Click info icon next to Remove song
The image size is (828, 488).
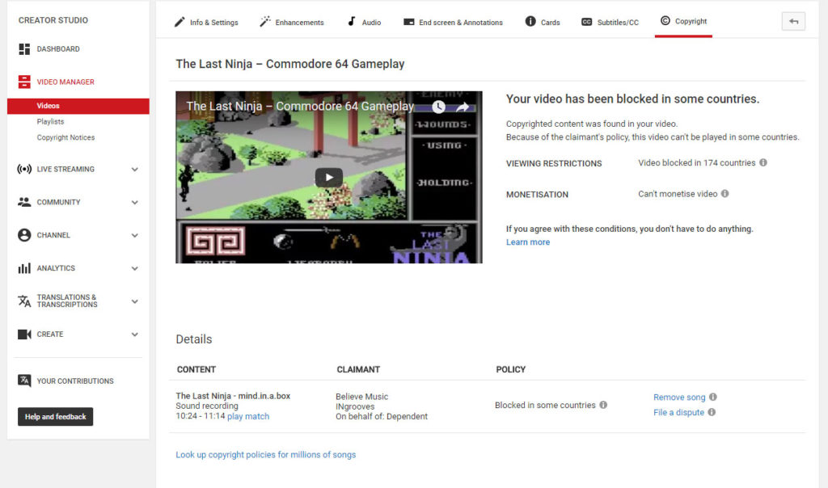[x=713, y=397]
